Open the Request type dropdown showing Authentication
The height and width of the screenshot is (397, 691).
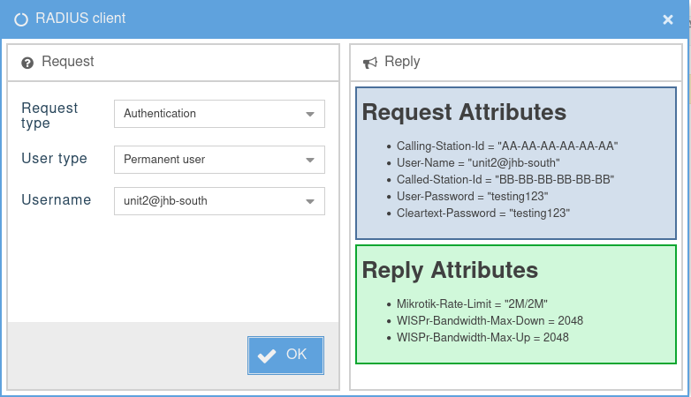click(x=219, y=114)
